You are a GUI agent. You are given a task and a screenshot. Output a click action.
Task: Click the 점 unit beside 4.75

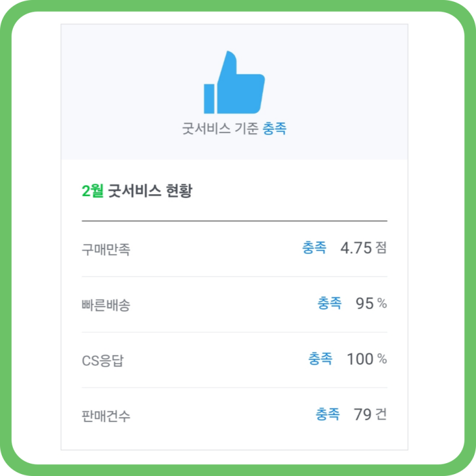381,248
